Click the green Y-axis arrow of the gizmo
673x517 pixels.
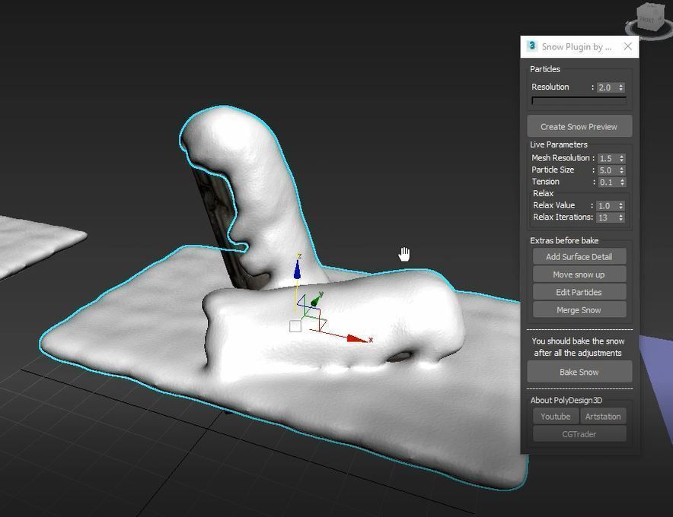point(315,300)
